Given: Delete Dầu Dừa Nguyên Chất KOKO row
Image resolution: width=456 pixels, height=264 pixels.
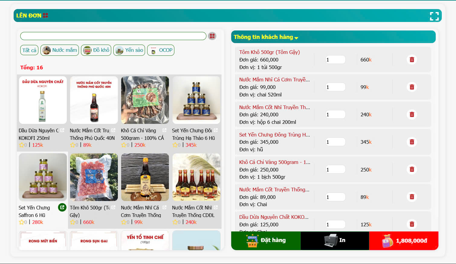Looking at the screenshot, I should click(412, 224).
